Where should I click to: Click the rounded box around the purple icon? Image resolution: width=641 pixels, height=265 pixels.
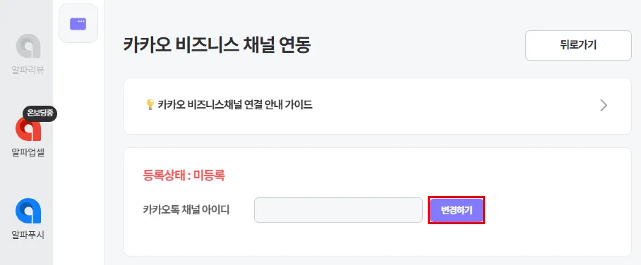(78, 23)
